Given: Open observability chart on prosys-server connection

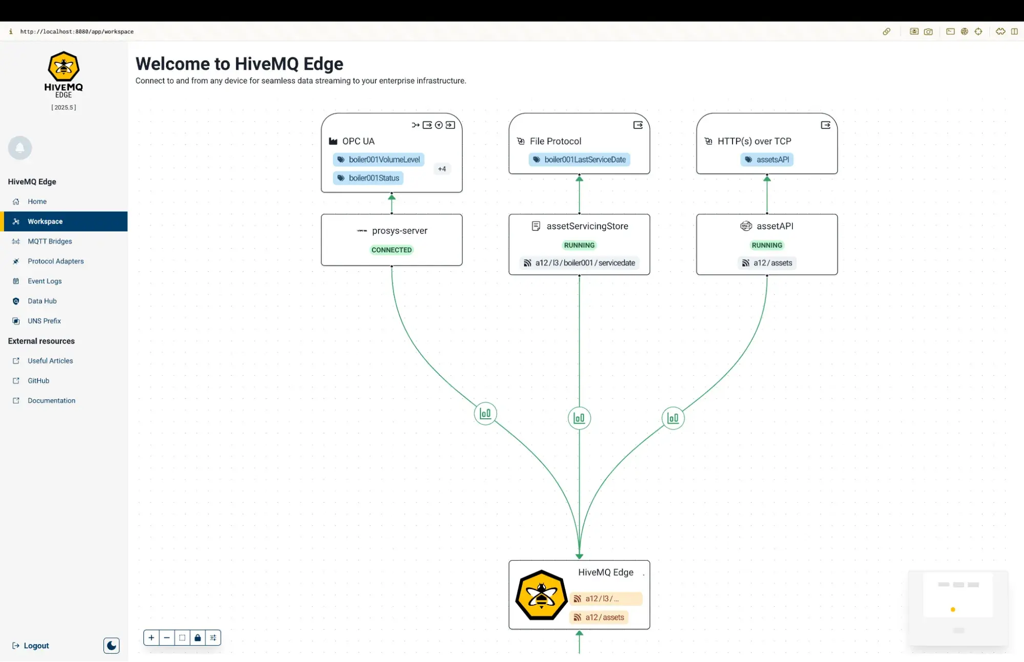Looking at the screenshot, I should (486, 414).
